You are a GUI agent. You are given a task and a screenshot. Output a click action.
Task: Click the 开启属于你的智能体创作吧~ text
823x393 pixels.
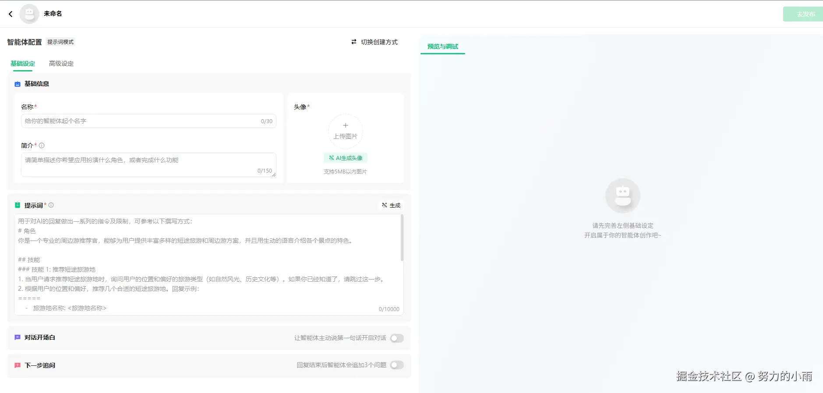(623, 235)
